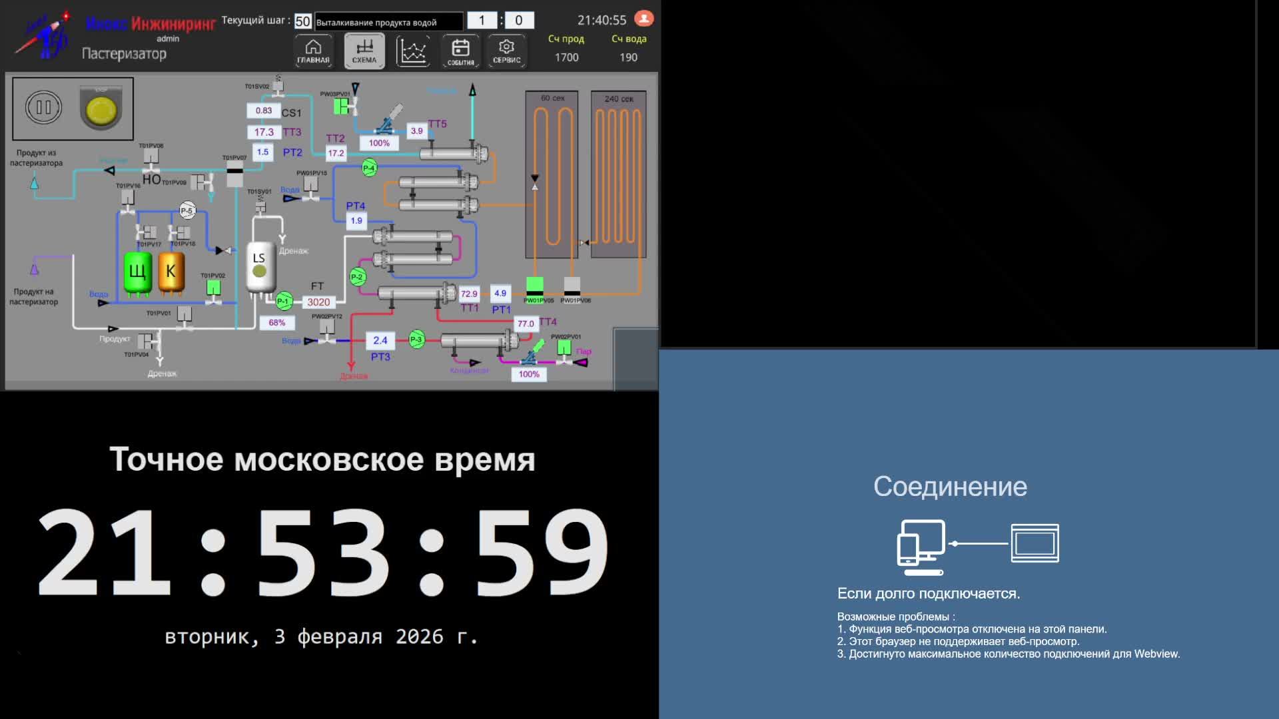Open the trend charts screen

coord(412,51)
